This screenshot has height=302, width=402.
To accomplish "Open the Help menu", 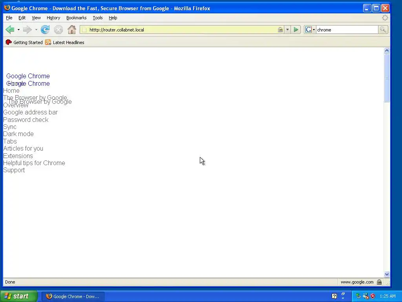I will click(113, 18).
